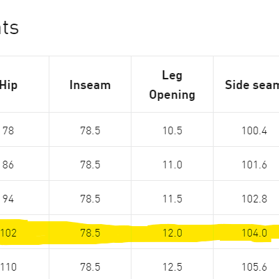Image resolution: width=279 pixels, height=279 pixels.
Task: Select the 12.5 leg opening cell
Action: (x=172, y=267)
